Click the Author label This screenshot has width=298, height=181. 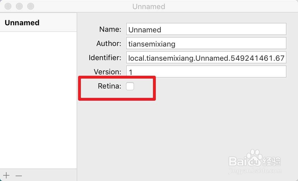point(109,43)
